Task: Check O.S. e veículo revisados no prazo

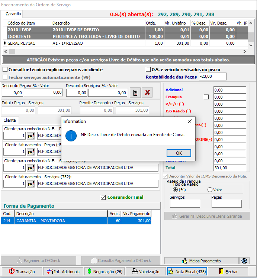Action: point(148,70)
